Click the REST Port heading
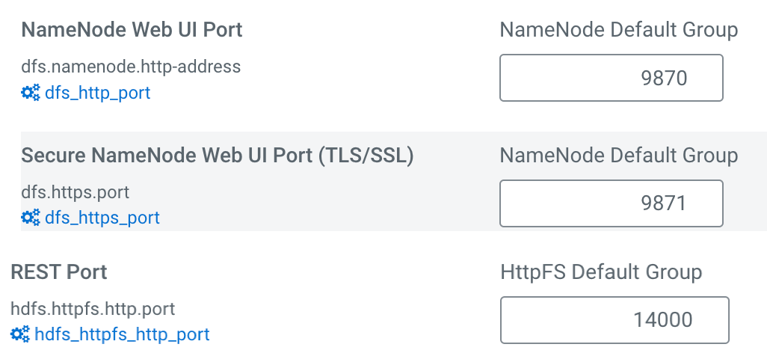The height and width of the screenshot is (359, 767). click(x=59, y=272)
